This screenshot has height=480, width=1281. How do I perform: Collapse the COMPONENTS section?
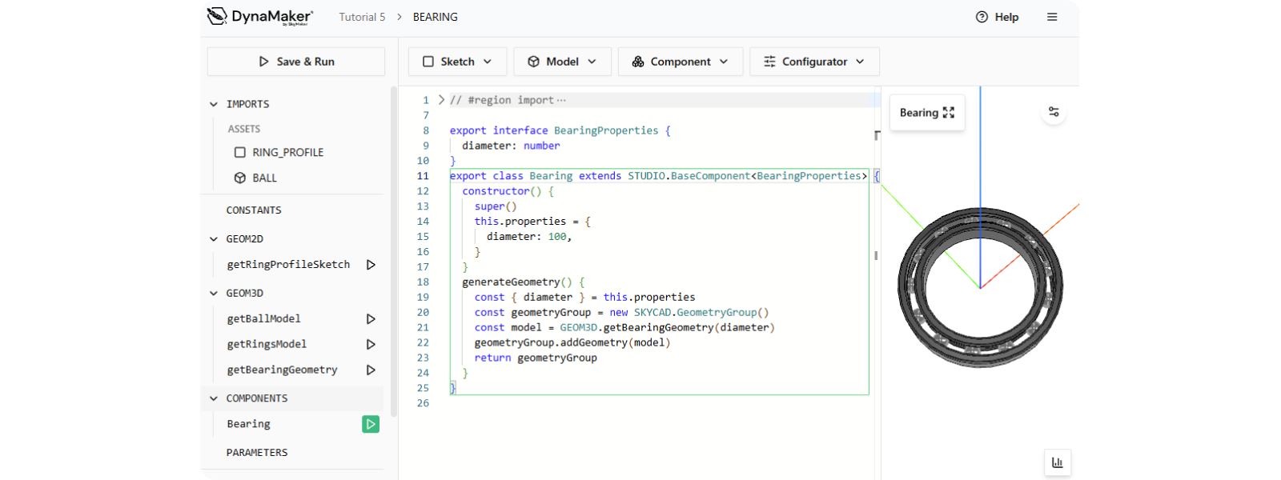[x=214, y=398]
